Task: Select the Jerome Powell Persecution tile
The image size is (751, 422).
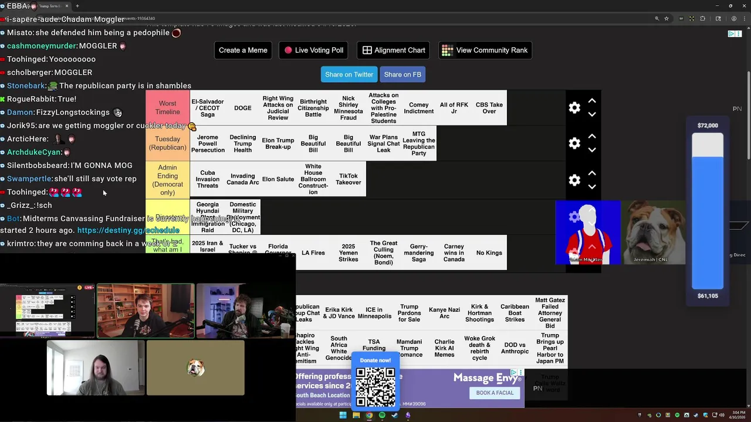Action: 208,143
